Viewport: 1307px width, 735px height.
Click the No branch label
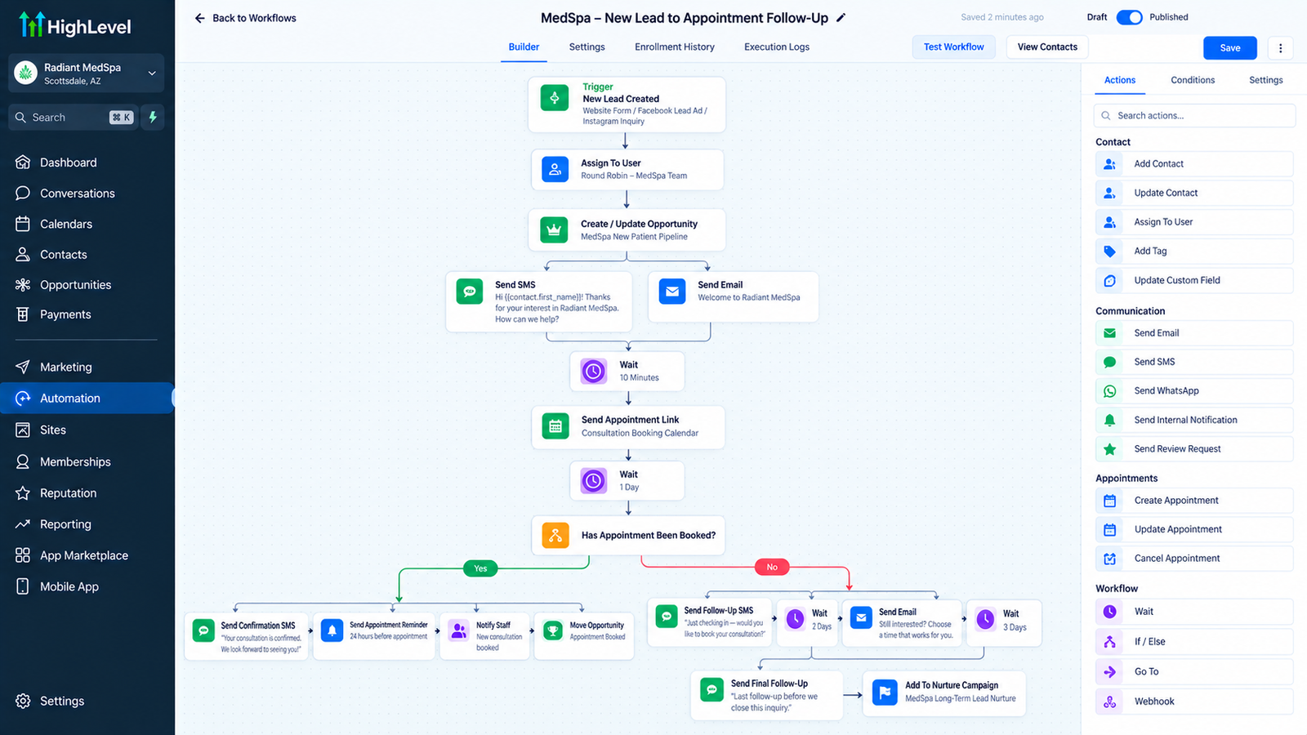[x=772, y=567]
